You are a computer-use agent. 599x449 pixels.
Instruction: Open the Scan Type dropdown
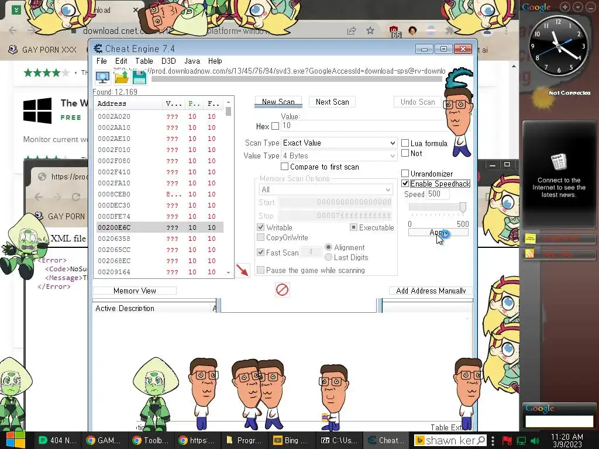pos(339,143)
